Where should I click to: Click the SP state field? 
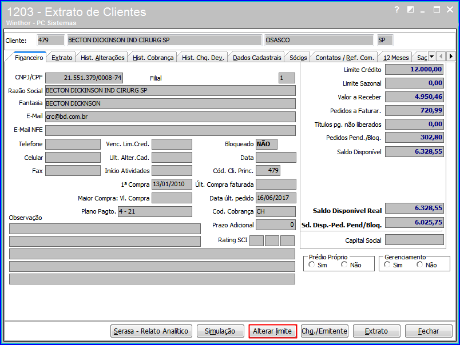click(385, 40)
